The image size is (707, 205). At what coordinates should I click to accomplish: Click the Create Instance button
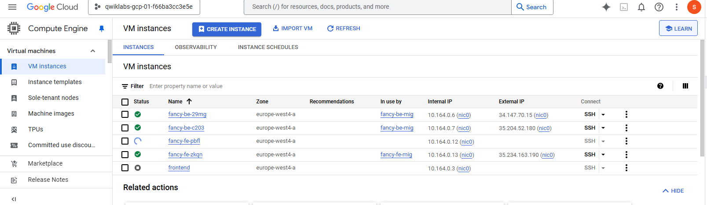[x=227, y=29]
